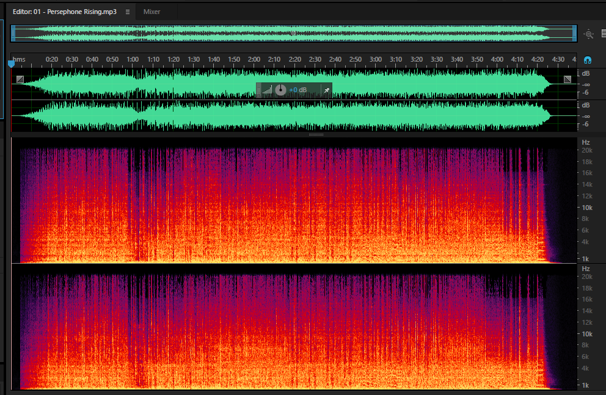Click the 1:30 mark on timeline ruler
The height and width of the screenshot is (395, 606).
[194, 59]
